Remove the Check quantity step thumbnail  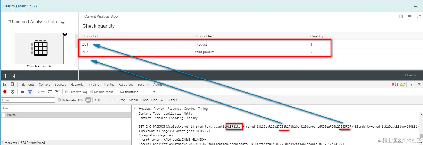65,33
